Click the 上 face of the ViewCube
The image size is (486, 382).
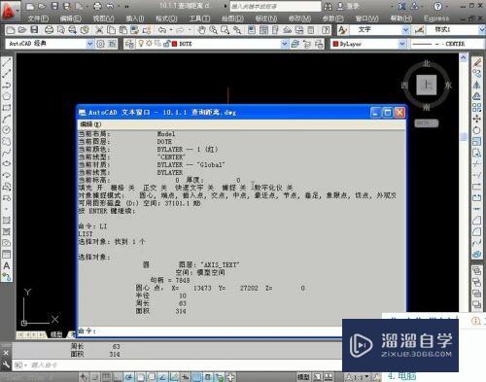tap(427, 85)
